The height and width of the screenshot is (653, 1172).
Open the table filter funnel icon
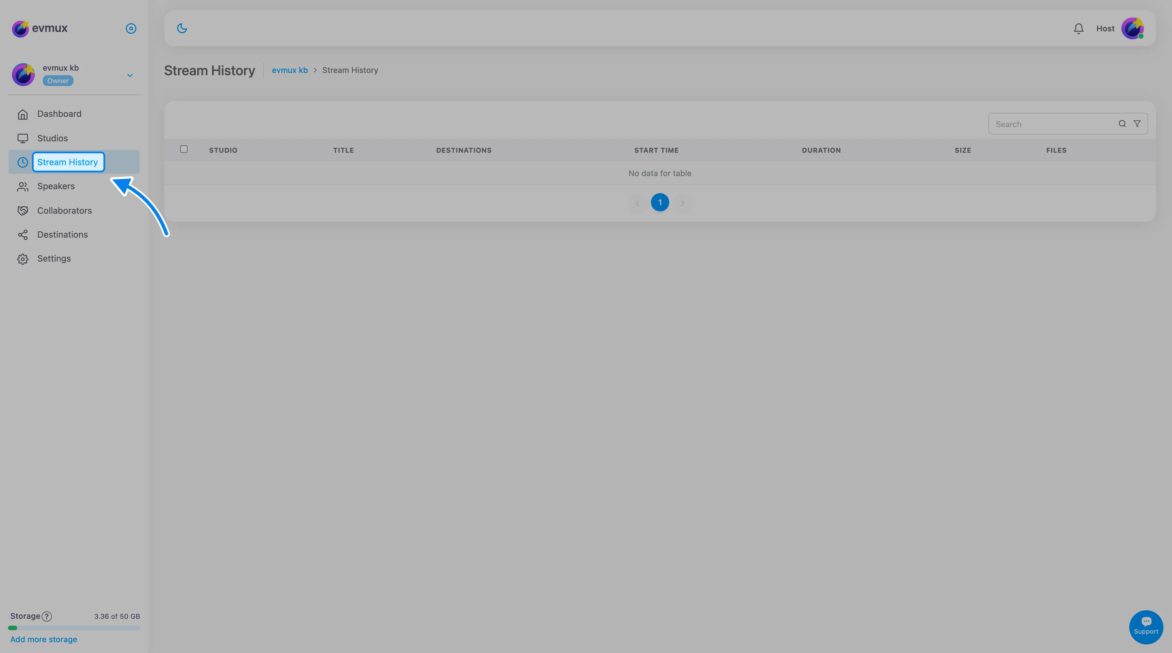1137,124
